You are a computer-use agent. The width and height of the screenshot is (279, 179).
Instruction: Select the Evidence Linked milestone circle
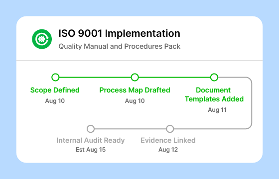coord(170,129)
